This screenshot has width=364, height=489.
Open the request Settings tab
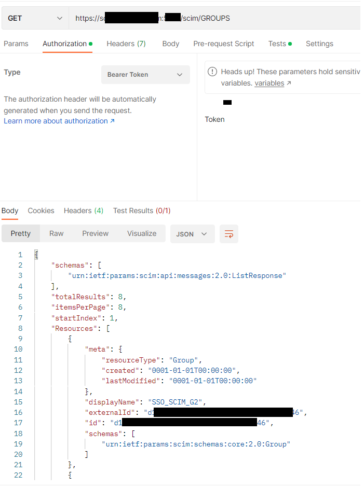(319, 44)
